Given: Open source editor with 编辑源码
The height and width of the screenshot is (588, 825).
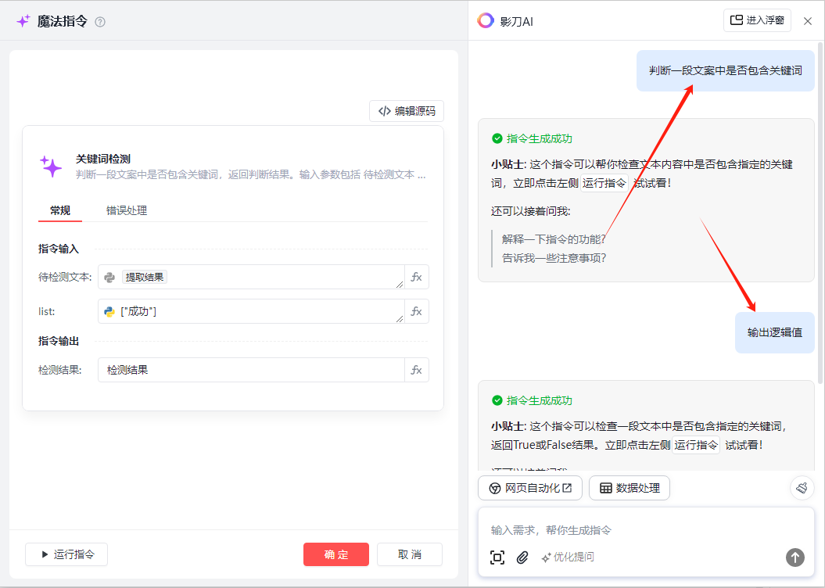Looking at the screenshot, I should tap(407, 111).
